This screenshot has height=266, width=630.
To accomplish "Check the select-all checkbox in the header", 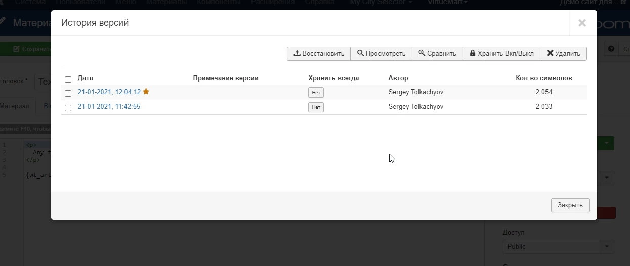I will [68, 79].
